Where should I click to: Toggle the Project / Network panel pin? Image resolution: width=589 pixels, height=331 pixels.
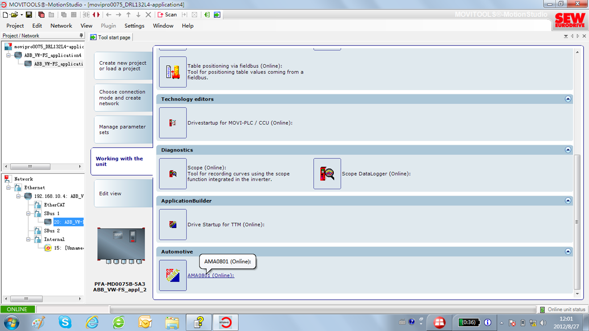[x=81, y=36]
